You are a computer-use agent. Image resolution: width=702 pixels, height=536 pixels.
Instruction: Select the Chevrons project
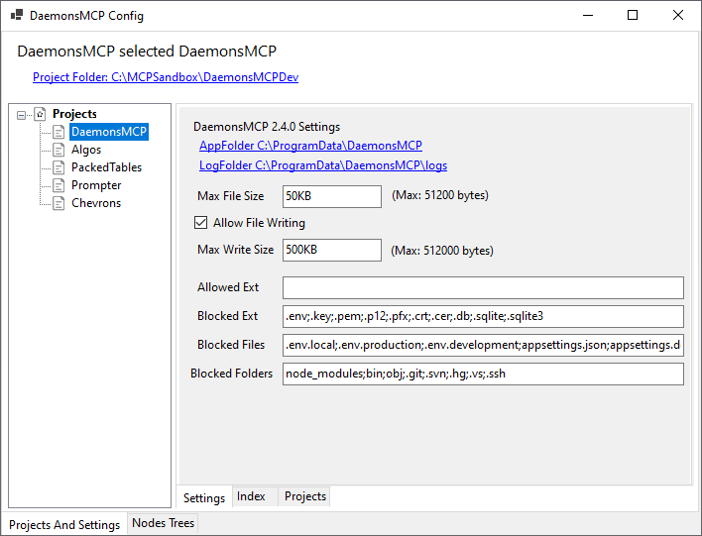click(96, 203)
